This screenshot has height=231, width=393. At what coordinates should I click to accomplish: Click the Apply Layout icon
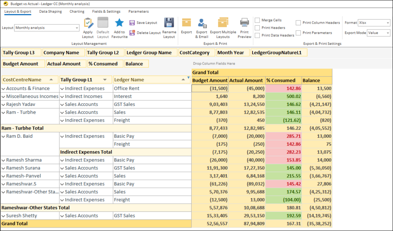point(88,23)
